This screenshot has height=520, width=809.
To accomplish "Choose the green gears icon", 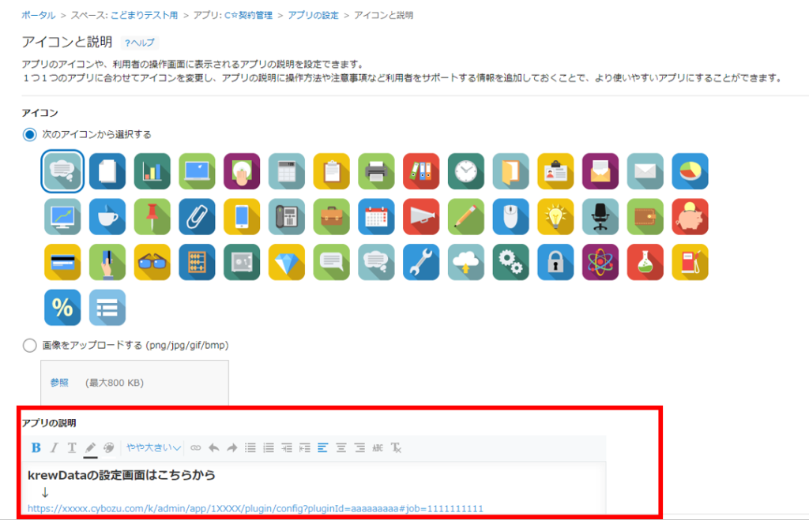I will [511, 262].
